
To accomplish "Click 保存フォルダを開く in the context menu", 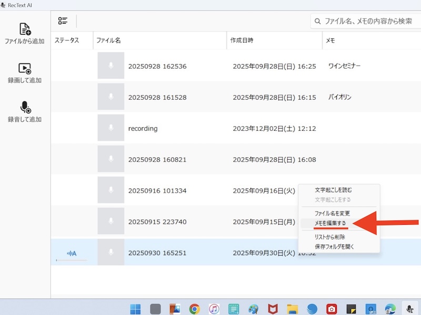I will [335, 246].
